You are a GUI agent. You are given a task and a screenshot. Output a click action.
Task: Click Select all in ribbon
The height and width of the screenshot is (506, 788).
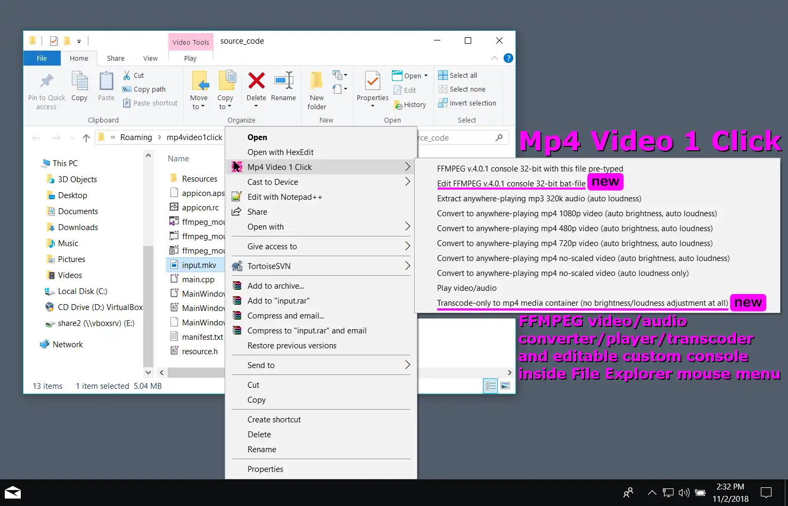pyautogui.click(x=458, y=75)
